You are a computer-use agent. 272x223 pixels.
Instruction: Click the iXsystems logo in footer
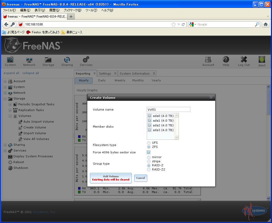(x=255, y=211)
